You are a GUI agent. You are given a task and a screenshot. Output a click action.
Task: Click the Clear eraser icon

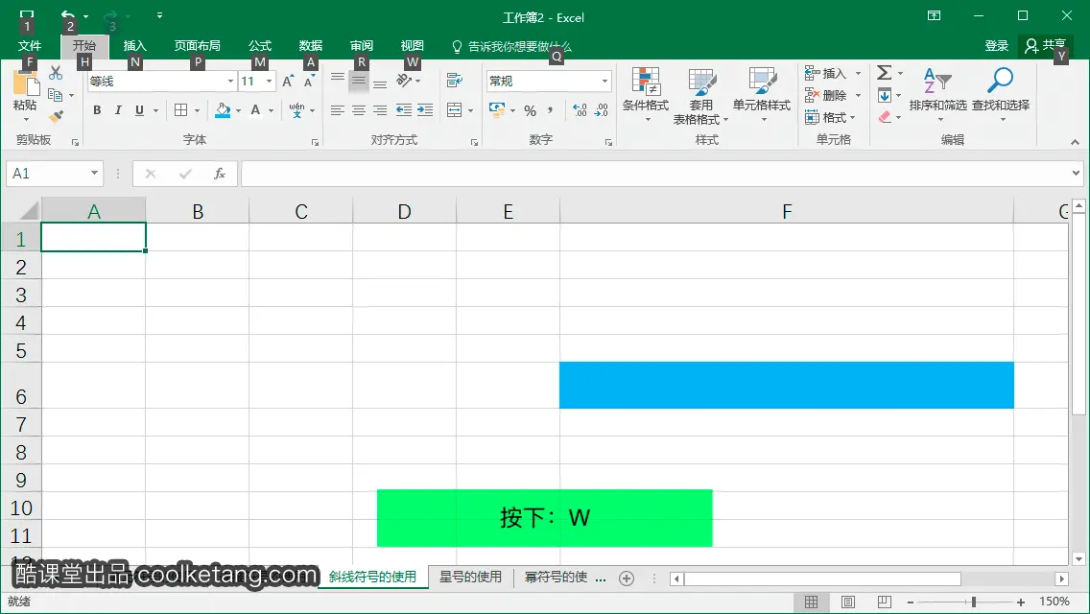(885, 117)
